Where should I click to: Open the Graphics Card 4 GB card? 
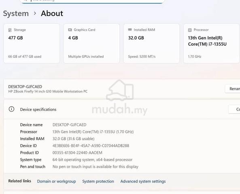[x=91, y=43]
